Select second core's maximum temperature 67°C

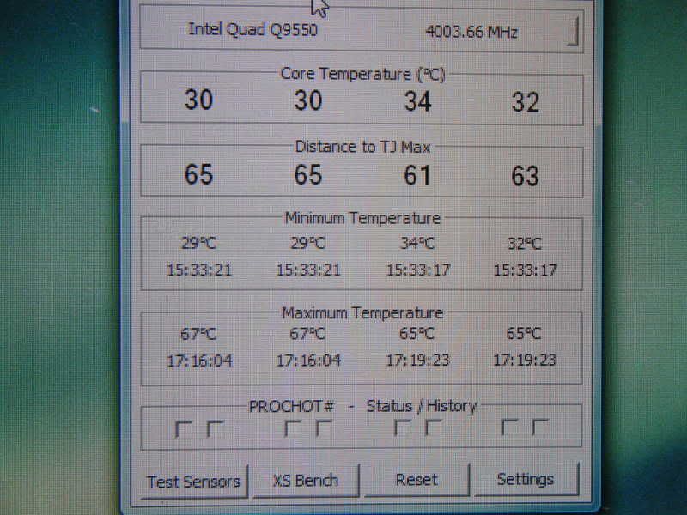click(307, 334)
